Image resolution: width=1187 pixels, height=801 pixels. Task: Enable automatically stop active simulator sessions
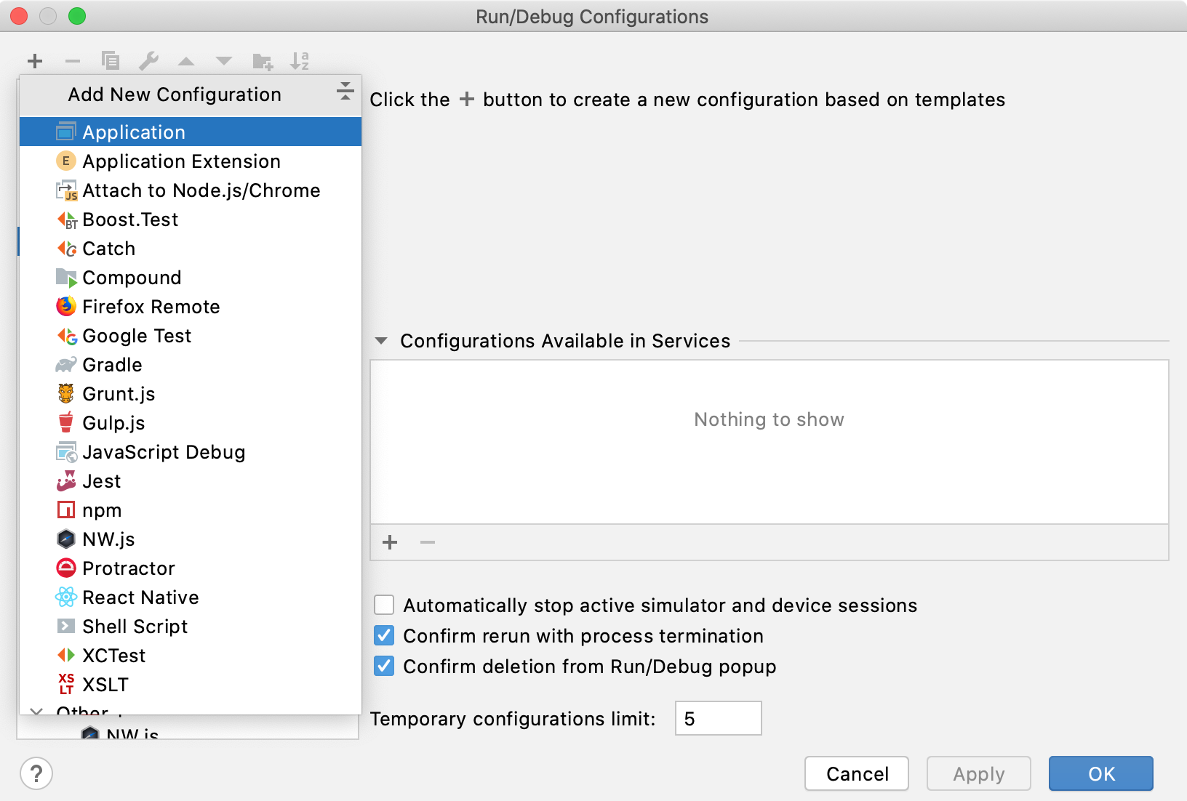pyautogui.click(x=384, y=605)
